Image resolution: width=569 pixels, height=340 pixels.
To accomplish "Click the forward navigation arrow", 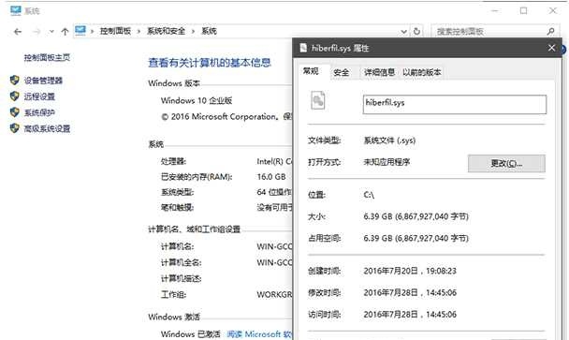I will click(x=36, y=32).
